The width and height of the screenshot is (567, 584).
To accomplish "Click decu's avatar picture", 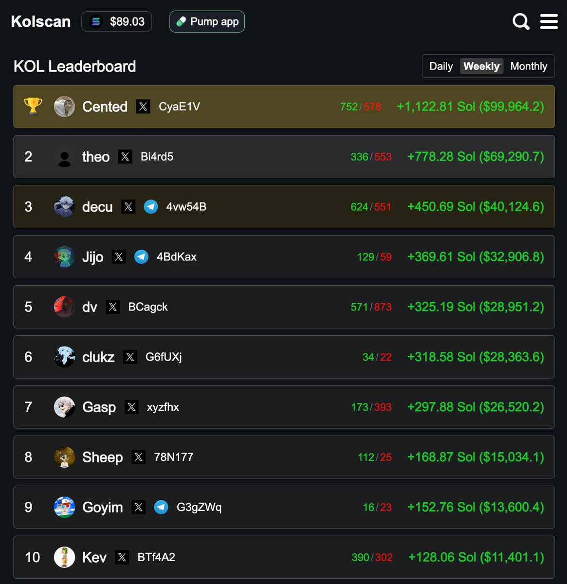I will pyautogui.click(x=64, y=207).
